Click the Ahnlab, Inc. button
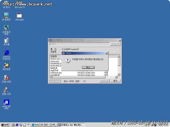Image resolution: width=170 pixels, height=127 pixels. 55,81
